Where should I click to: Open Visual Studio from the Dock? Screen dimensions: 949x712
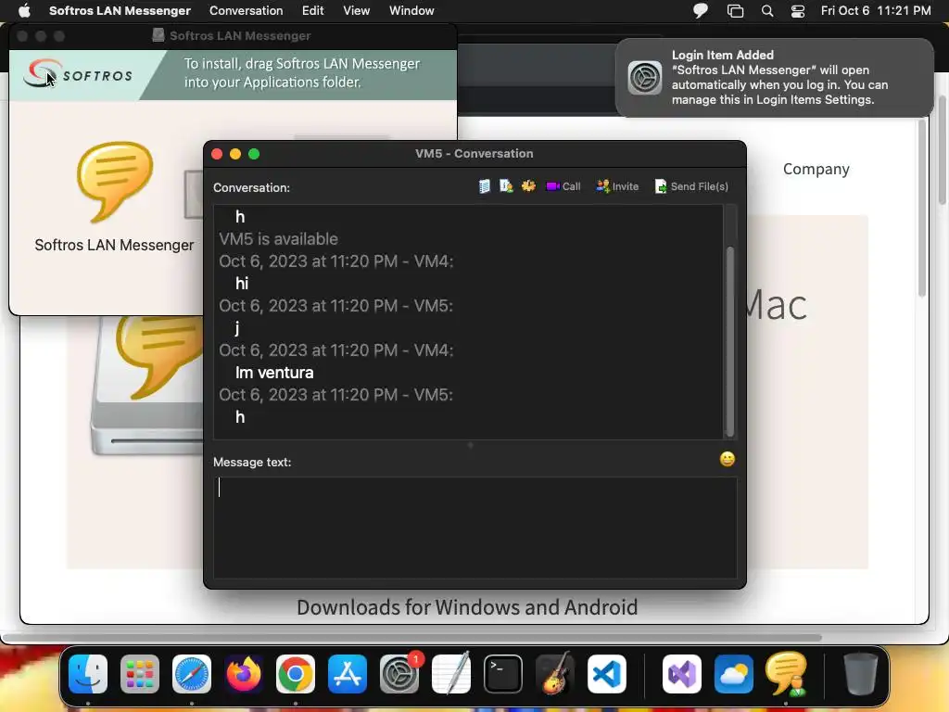(x=681, y=673)
